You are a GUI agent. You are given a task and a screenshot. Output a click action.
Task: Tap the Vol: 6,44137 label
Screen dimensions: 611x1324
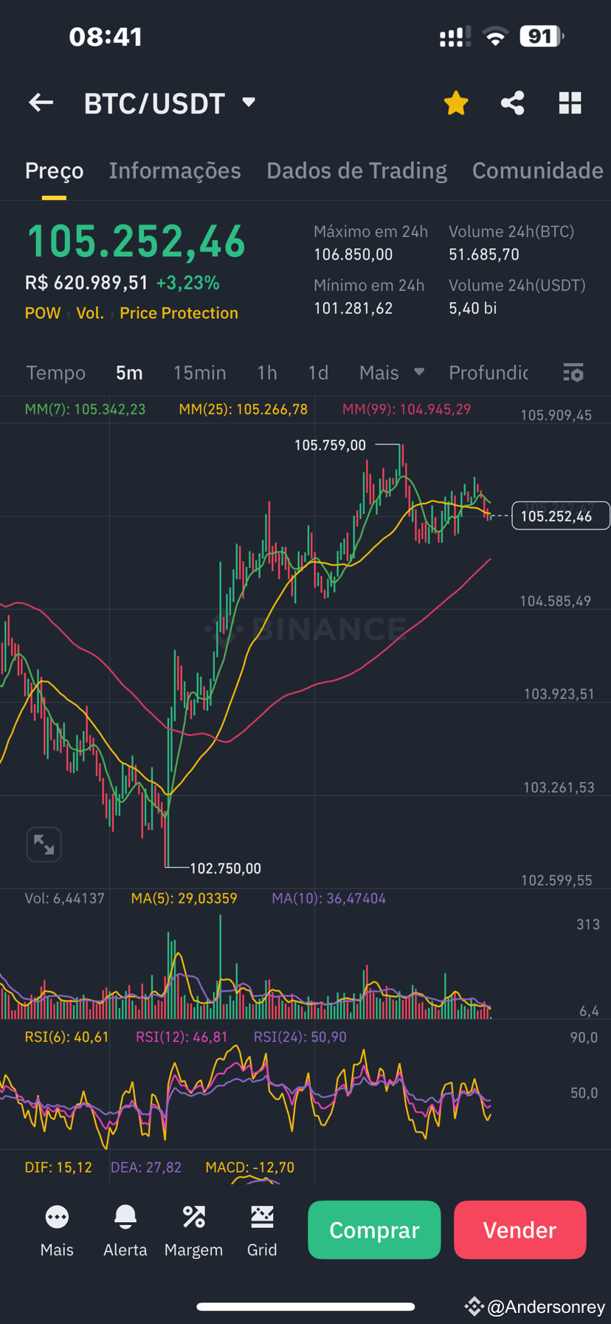coord(64,899)
